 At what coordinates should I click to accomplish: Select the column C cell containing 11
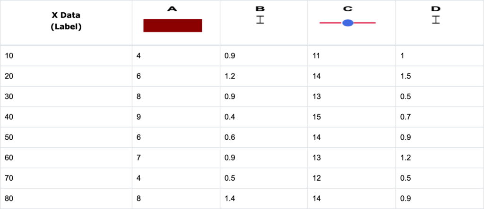[x=317, y=56]
